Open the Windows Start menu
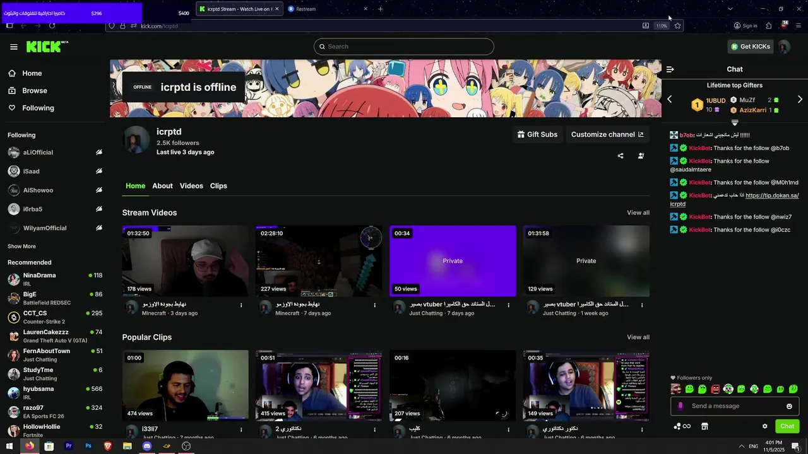The image size is (808, 454). [x=9, y=446]
